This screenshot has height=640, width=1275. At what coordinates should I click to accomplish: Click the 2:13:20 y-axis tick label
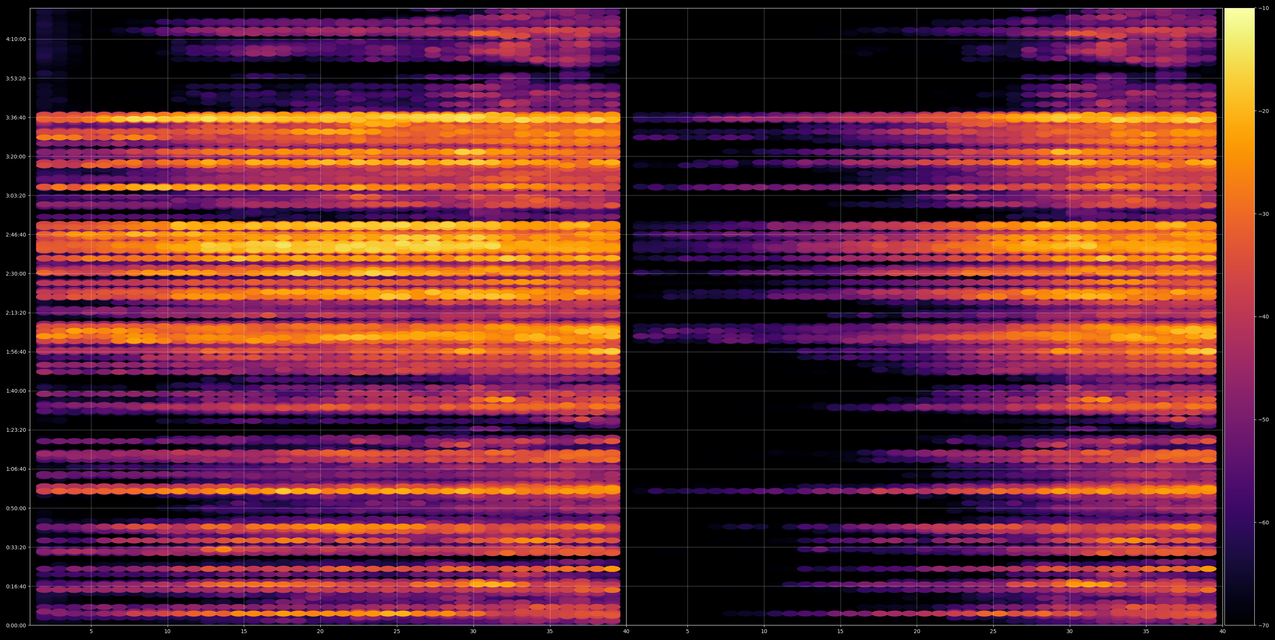(x=16, y=312)
